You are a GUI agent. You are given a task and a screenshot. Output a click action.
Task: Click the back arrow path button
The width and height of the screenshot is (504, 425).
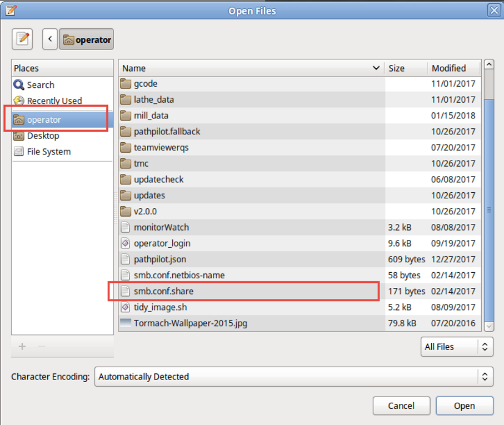[50, 39]
